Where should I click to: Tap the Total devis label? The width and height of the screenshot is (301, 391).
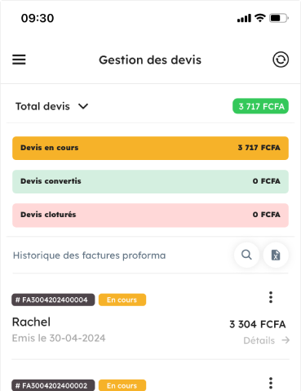click(42, 106)
